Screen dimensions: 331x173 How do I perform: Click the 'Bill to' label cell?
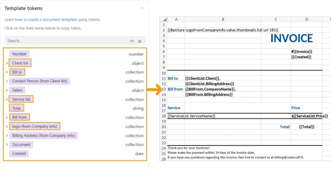tap(176, 78)
